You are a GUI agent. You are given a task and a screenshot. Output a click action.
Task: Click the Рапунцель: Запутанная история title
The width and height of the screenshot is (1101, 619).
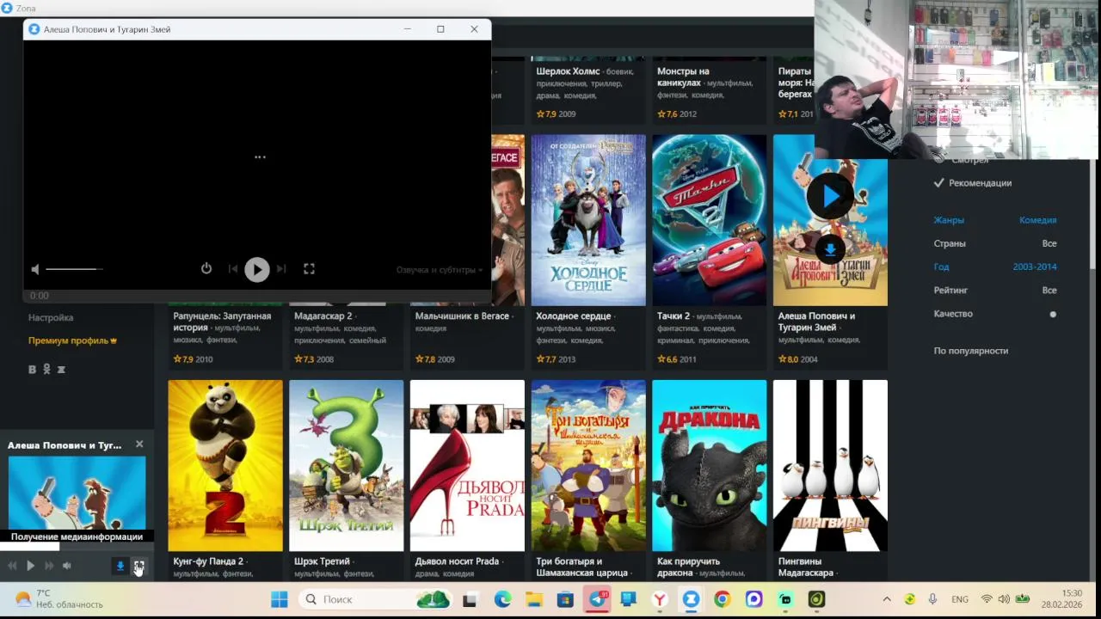click(222, 322)
